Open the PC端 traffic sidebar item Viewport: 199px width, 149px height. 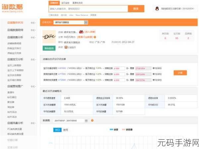15,129
